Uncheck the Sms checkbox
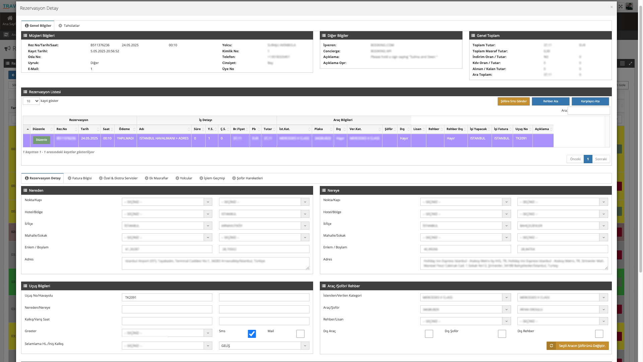Screen dimensions: 643x362 pyautogui.click(x=252, y=334)
